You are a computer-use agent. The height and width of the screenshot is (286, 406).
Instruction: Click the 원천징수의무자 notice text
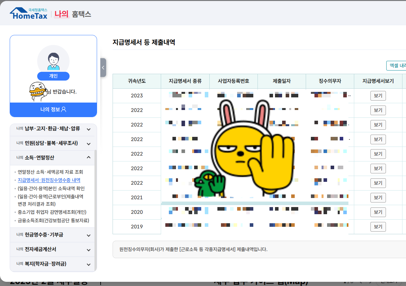click(193, 249)
